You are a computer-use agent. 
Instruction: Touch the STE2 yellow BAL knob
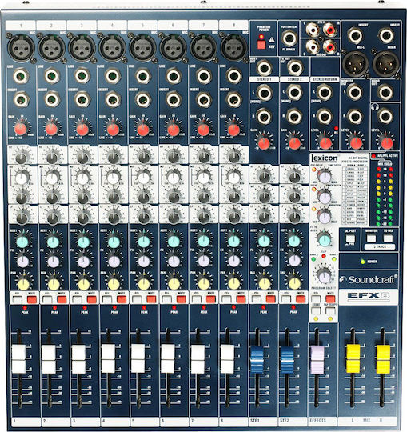[x=294, y=284]
